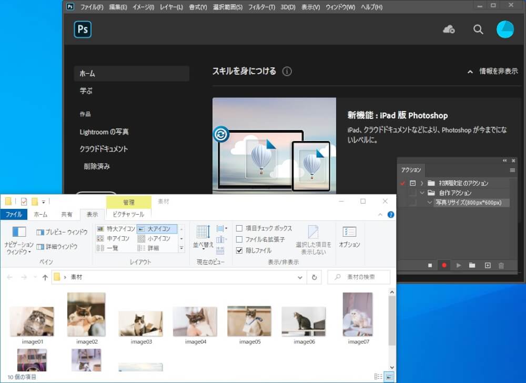
Task: Open 並べ替え sort dropdown
Action: pos(203,237)
